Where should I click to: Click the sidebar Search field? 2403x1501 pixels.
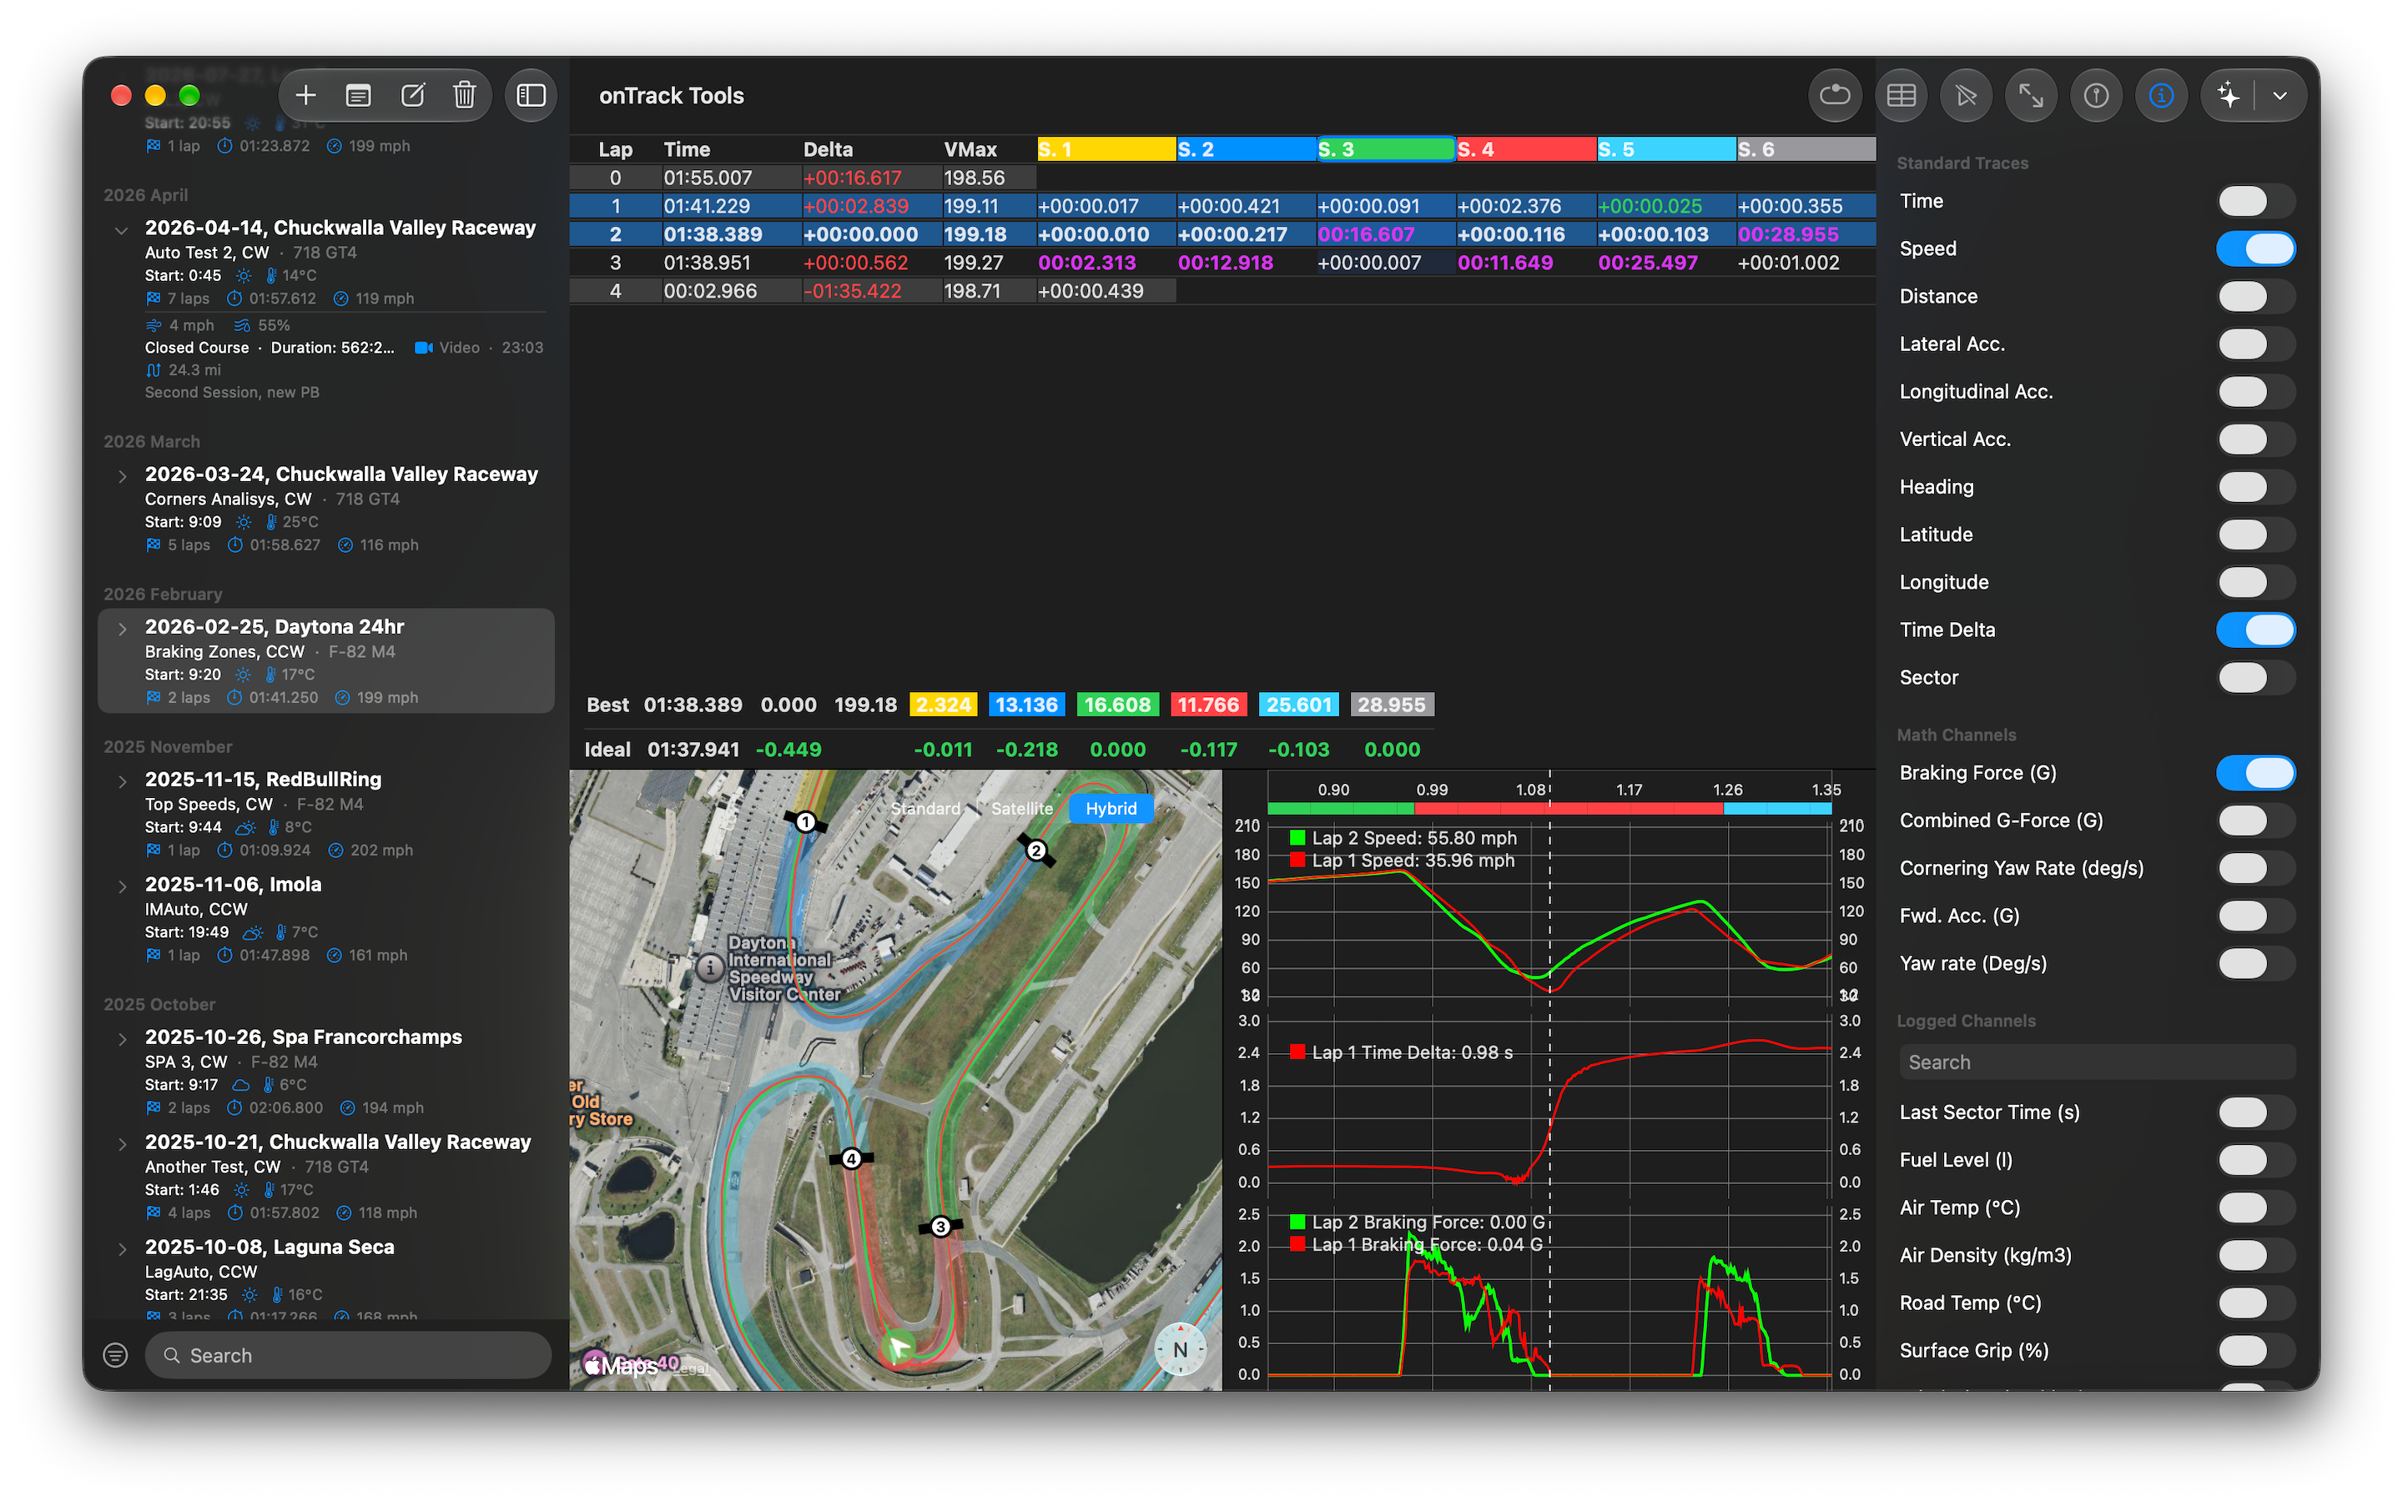(348, 1355)
